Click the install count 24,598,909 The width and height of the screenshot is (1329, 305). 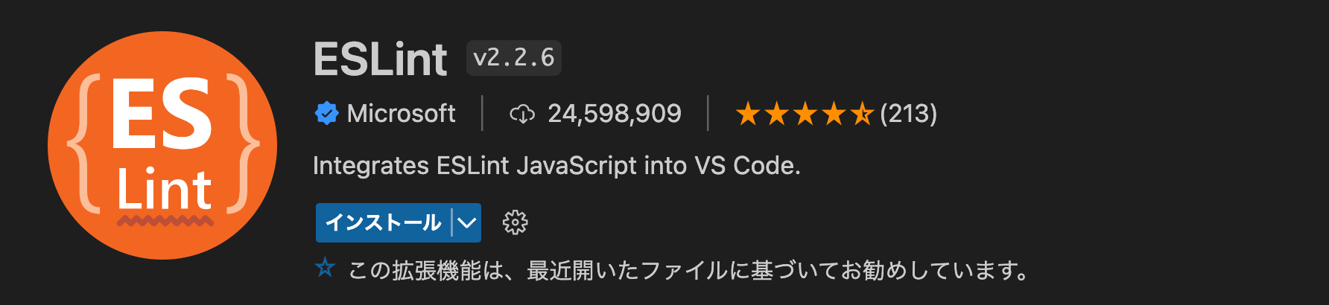(x=615, y=114)
